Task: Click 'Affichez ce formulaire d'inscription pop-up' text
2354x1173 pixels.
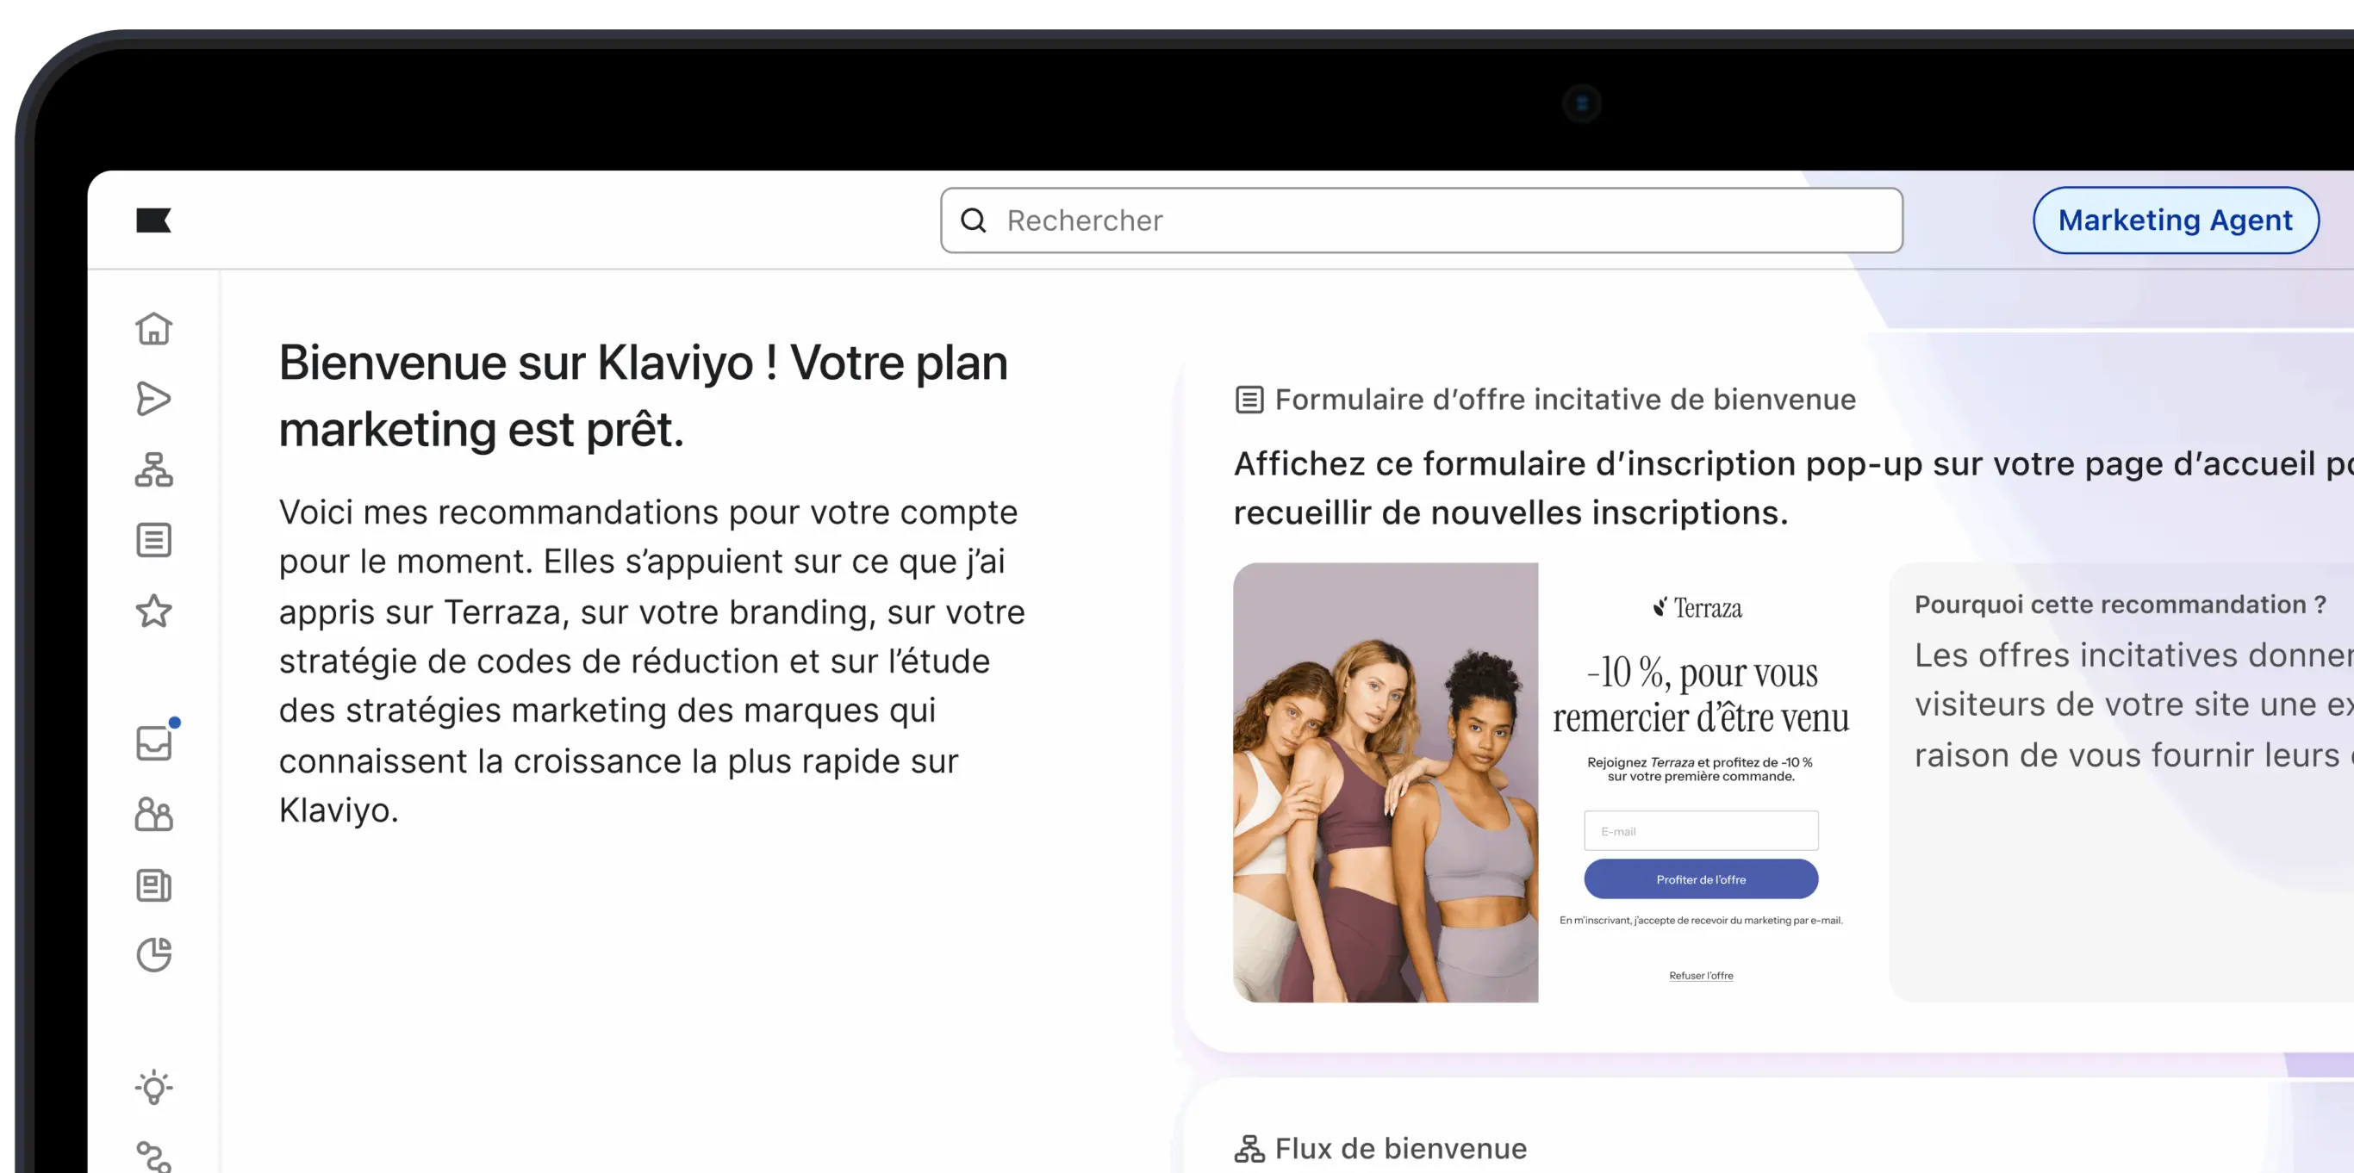Action: point(1793,487)
